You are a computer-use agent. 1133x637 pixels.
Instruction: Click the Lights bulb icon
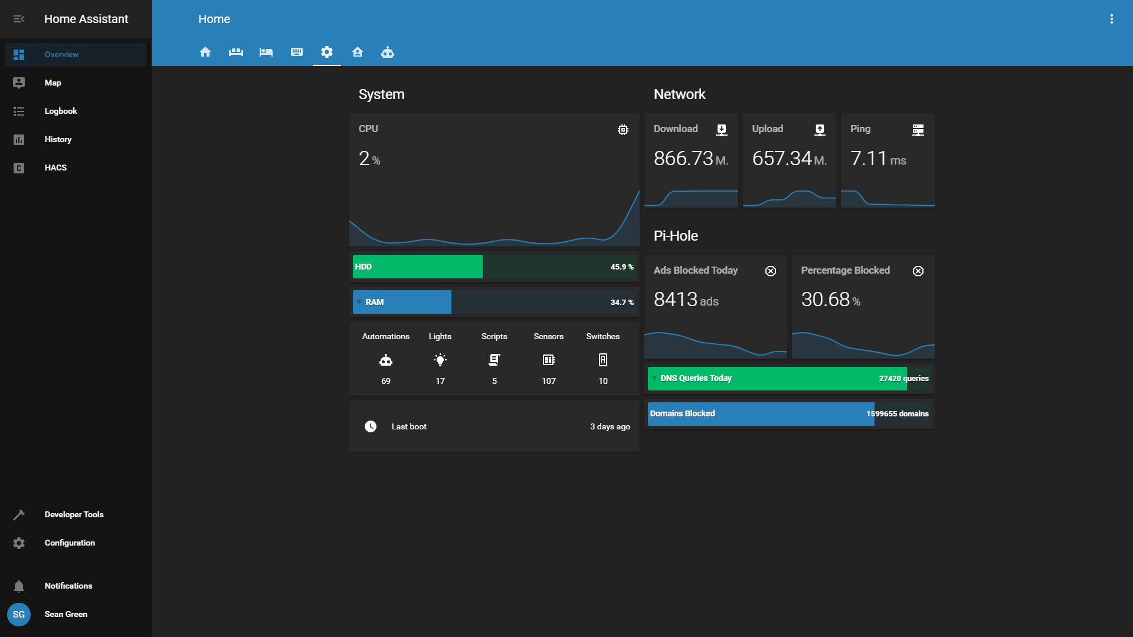coord(440,360)
